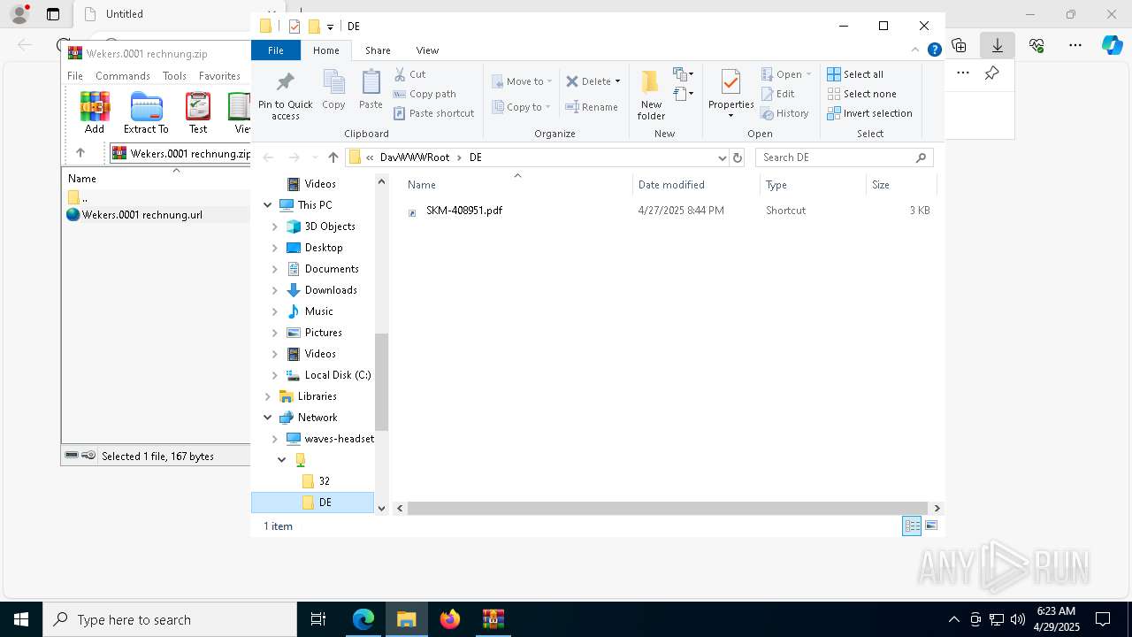The height and width of the screenshot is (637, 1132).
Task: Collapse the This PC tree node
Action: point(267,205)
